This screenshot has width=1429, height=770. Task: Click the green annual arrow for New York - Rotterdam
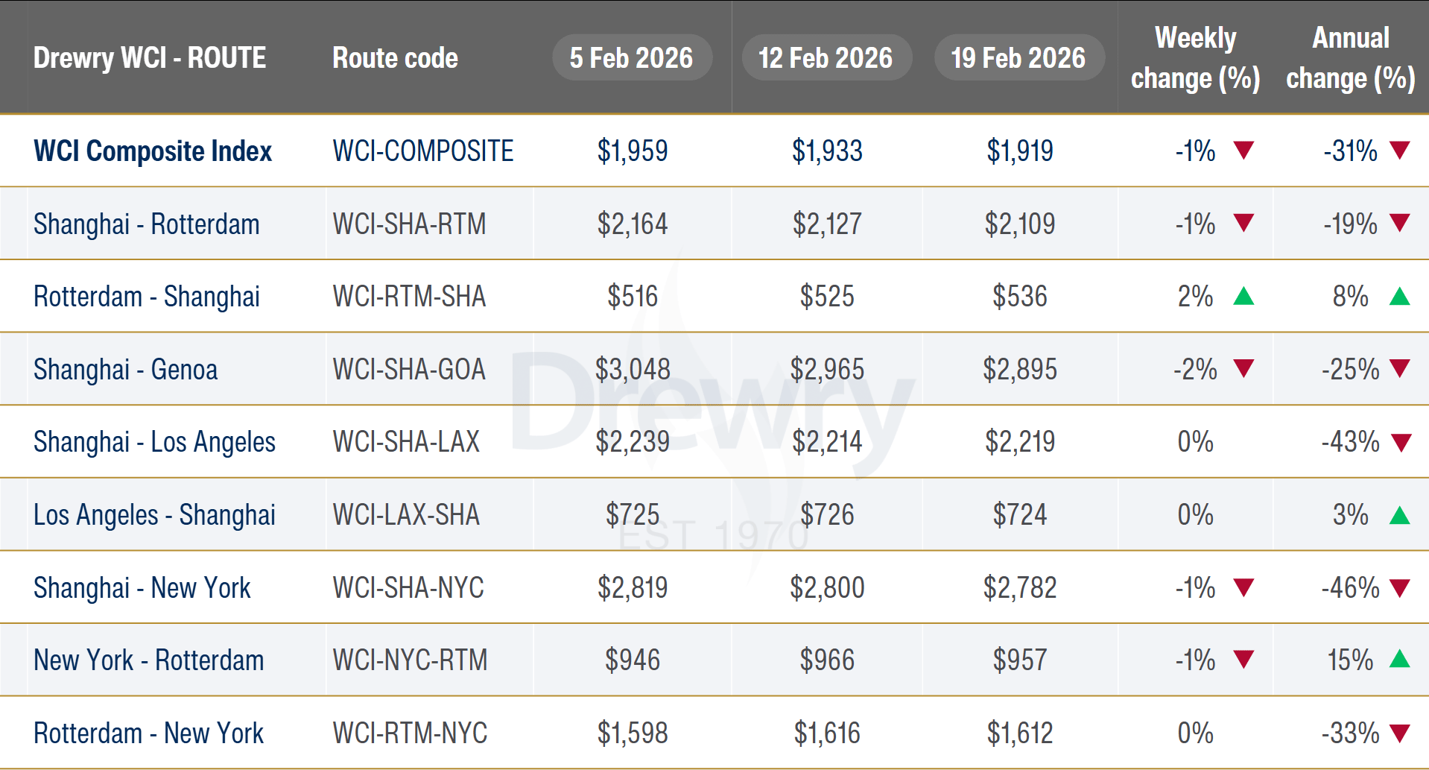pos(1399,659)
